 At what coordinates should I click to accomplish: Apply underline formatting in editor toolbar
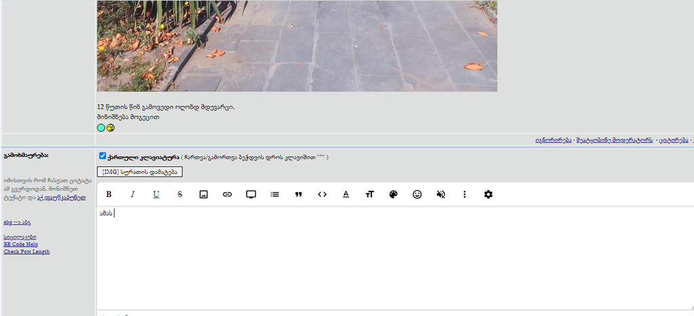click(x=157, y=194)
